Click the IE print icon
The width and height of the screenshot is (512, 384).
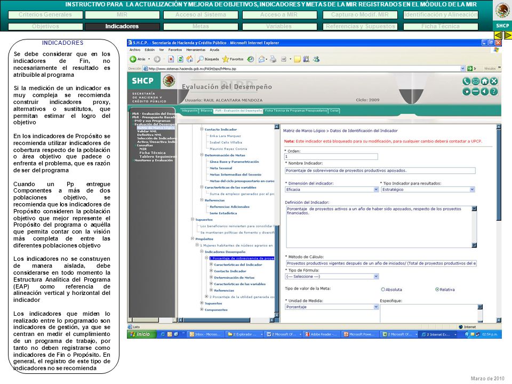[x=273, y=59]
